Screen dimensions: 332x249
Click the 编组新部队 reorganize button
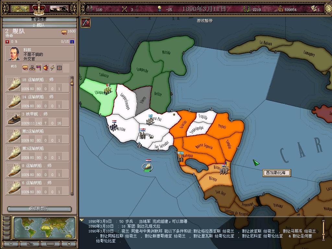[x=39, y=209]
